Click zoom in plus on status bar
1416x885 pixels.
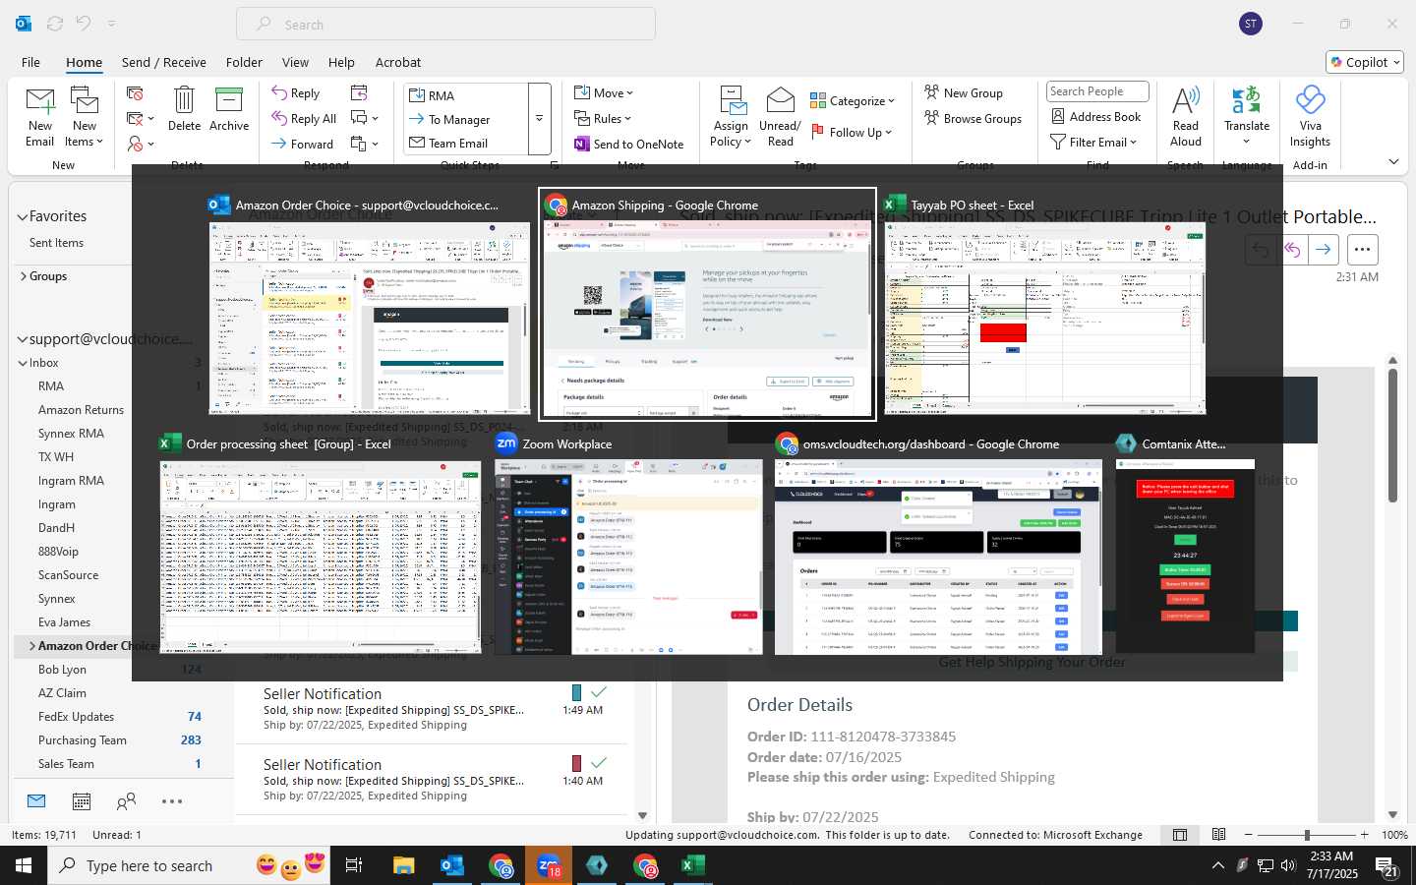[x=1364, y=835]
